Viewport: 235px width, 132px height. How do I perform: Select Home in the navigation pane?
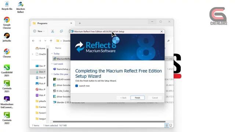pos(40,48)
